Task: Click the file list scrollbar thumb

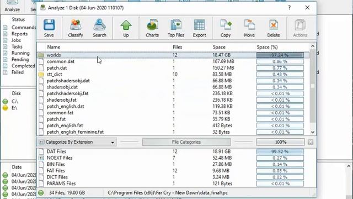Action: coord(313,86)
